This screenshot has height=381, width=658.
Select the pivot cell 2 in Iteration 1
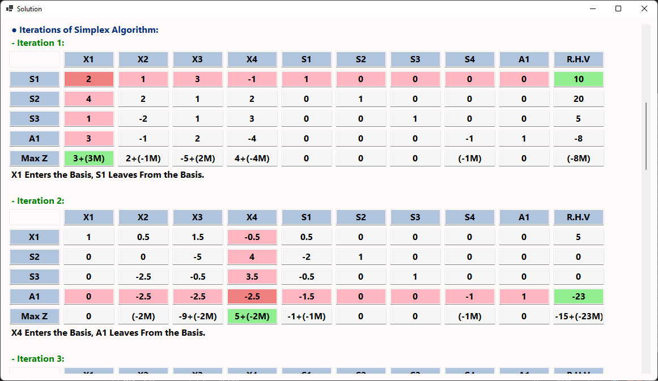click(88, 79)
